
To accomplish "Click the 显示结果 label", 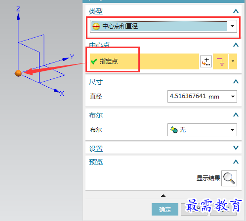I will click(208, 178).
